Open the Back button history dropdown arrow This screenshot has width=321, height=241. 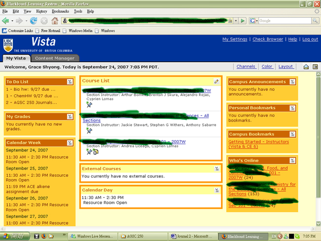point(12,21)
